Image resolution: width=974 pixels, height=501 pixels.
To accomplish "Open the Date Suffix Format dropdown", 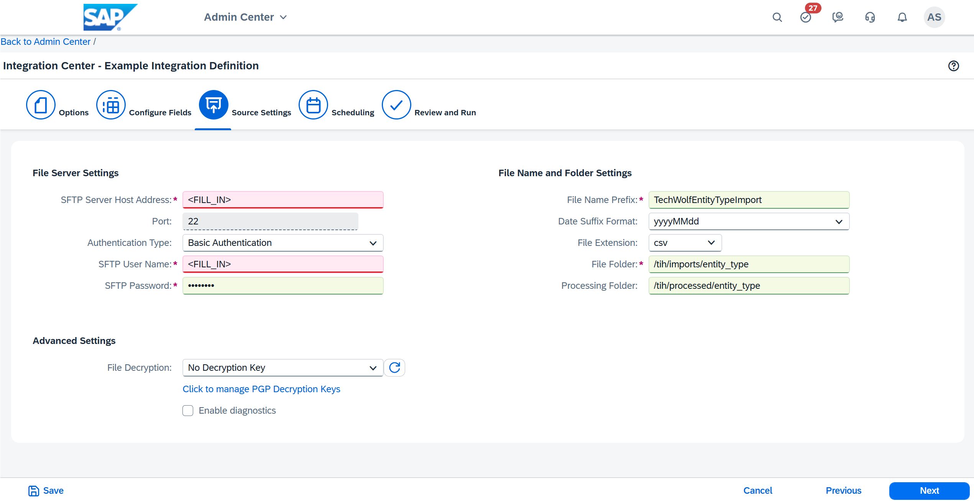I will tap(749, 221).
